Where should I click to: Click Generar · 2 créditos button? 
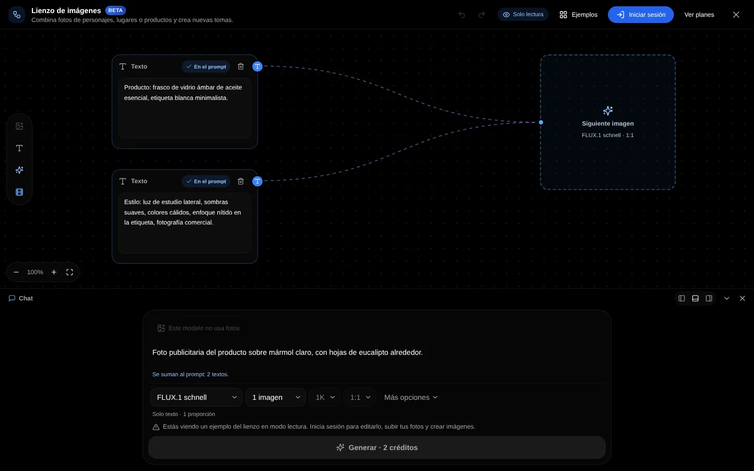[377, 447]
